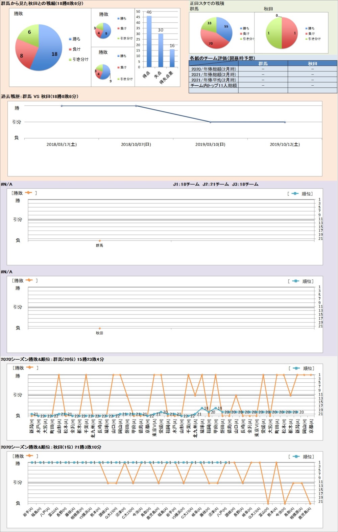Click the 得失点差 bar labeled 16

(172, 58)
